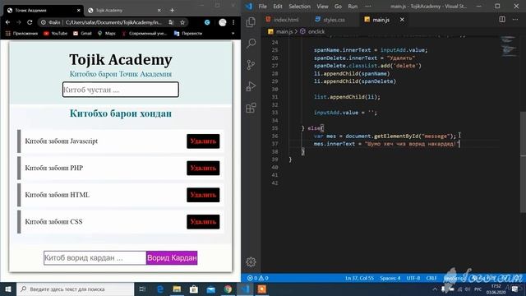Open YouTube bookmark

click(56, 33)
